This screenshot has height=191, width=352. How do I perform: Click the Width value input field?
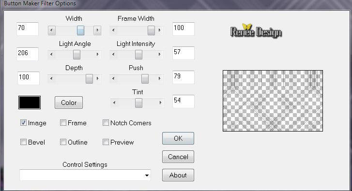(28, 29)
